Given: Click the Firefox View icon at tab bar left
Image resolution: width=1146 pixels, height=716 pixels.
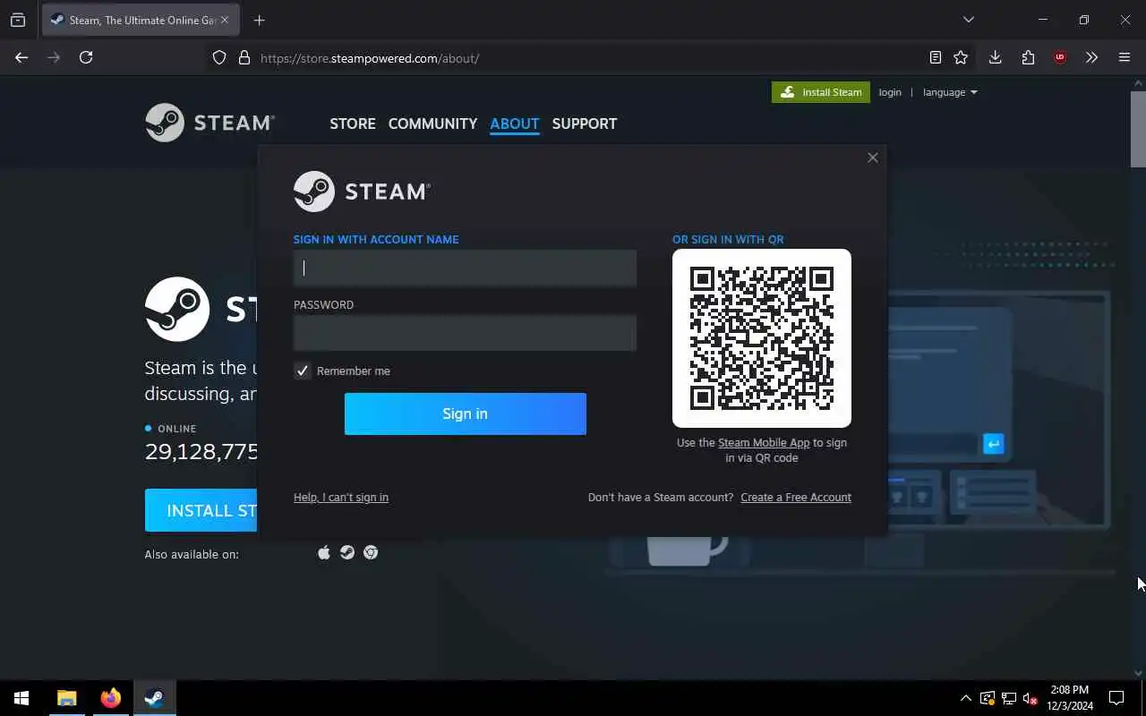Looking at the screenshot, I should 18,20.
